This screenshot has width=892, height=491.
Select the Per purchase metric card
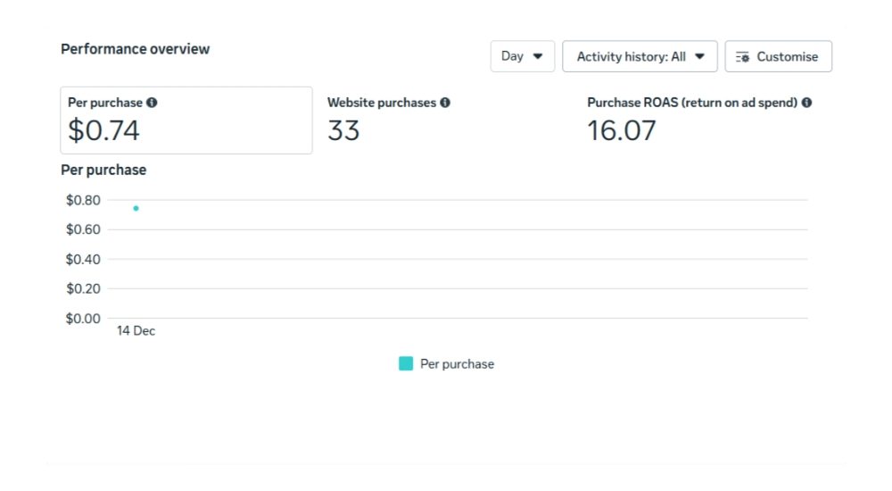tap(186, 121)
